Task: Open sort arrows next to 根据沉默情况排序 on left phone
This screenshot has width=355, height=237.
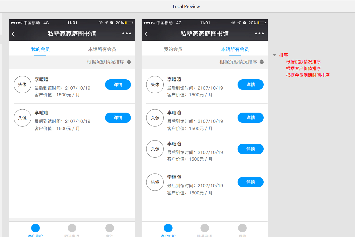Action: (x=129, y=62)
